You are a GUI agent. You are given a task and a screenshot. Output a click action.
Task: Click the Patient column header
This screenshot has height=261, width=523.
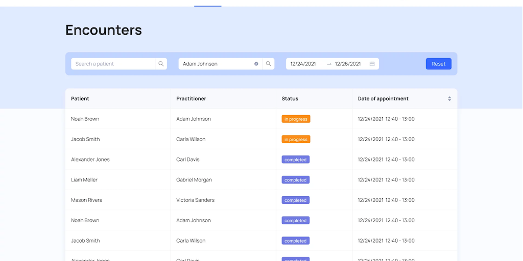80,99
